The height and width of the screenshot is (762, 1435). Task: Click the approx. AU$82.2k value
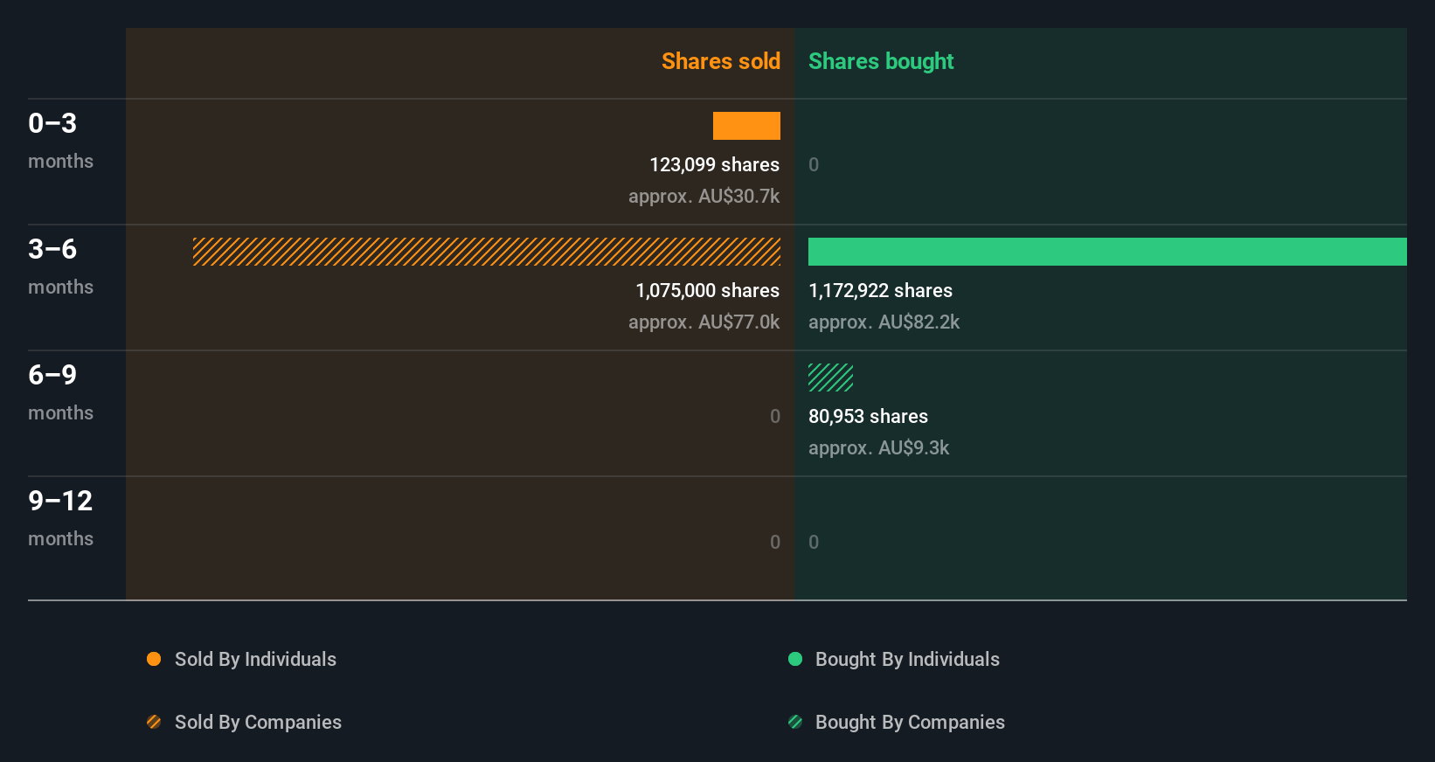pos(884,322)
